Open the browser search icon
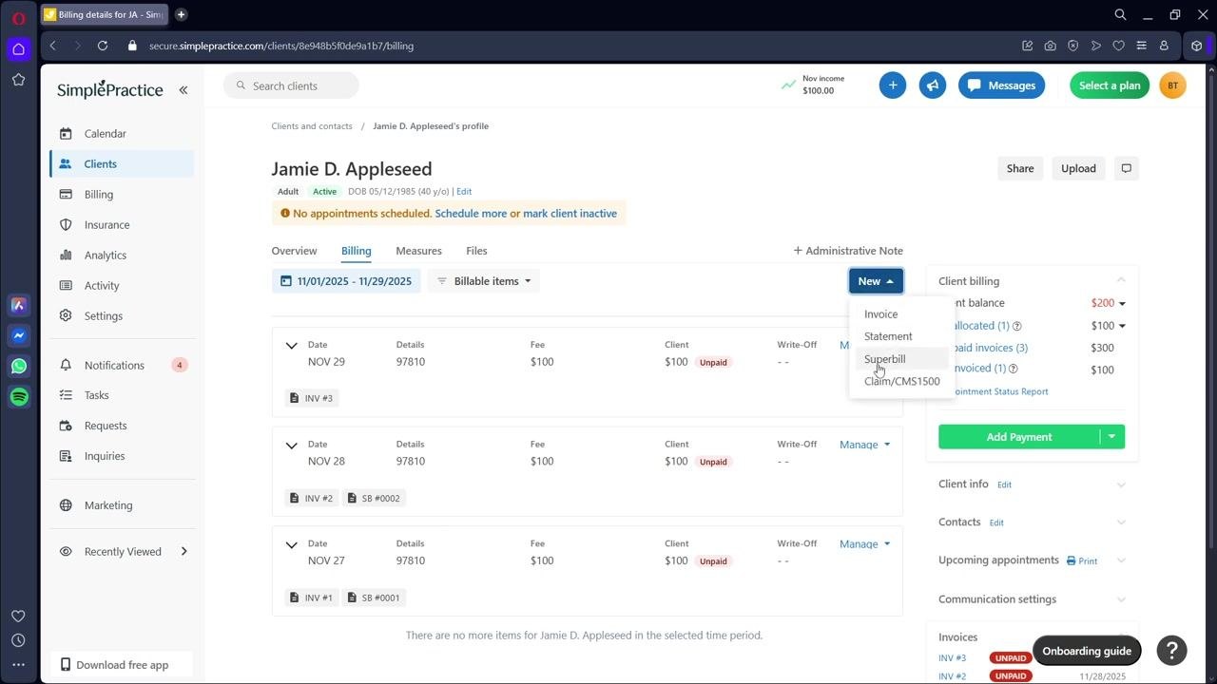The image size is (1217, 684). [x=1120, y=14]
